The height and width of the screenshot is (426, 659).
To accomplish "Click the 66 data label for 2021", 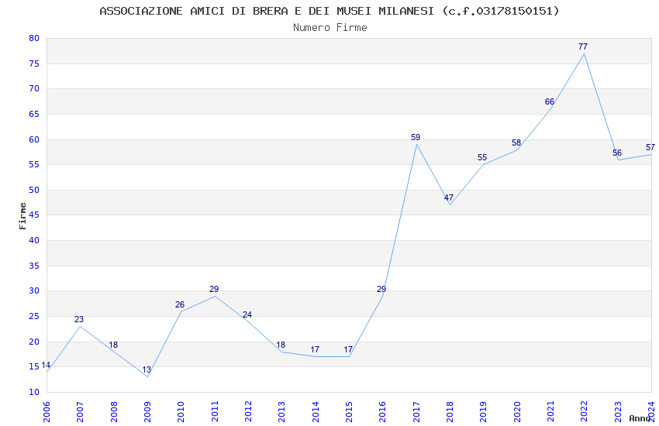I will coord(550,101).
